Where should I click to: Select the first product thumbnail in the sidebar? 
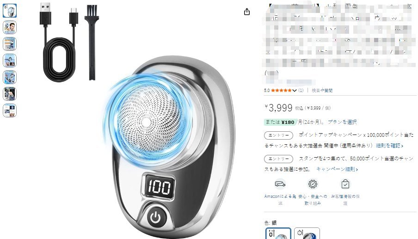pos(10,11)
